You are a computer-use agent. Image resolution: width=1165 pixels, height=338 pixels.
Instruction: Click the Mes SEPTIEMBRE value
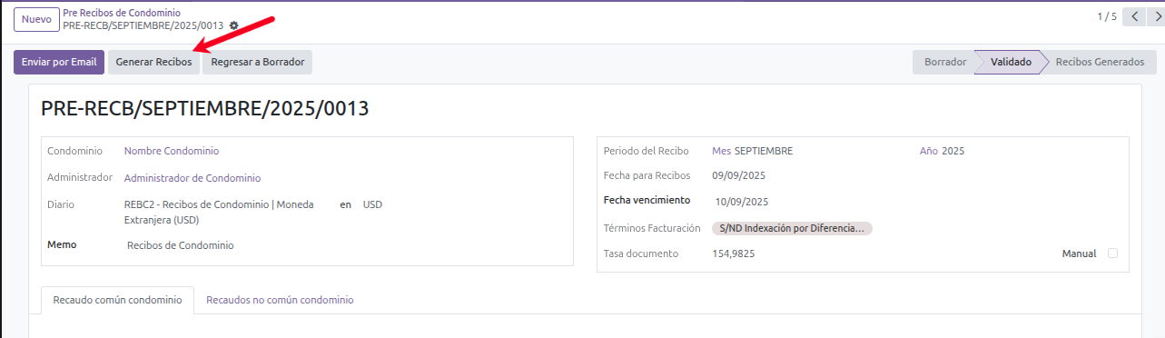click(764, 151)
